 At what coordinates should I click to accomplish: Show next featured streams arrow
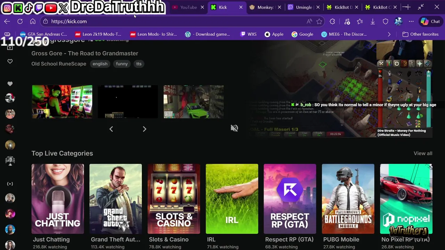pyautogui.click(x=145, y=129)
